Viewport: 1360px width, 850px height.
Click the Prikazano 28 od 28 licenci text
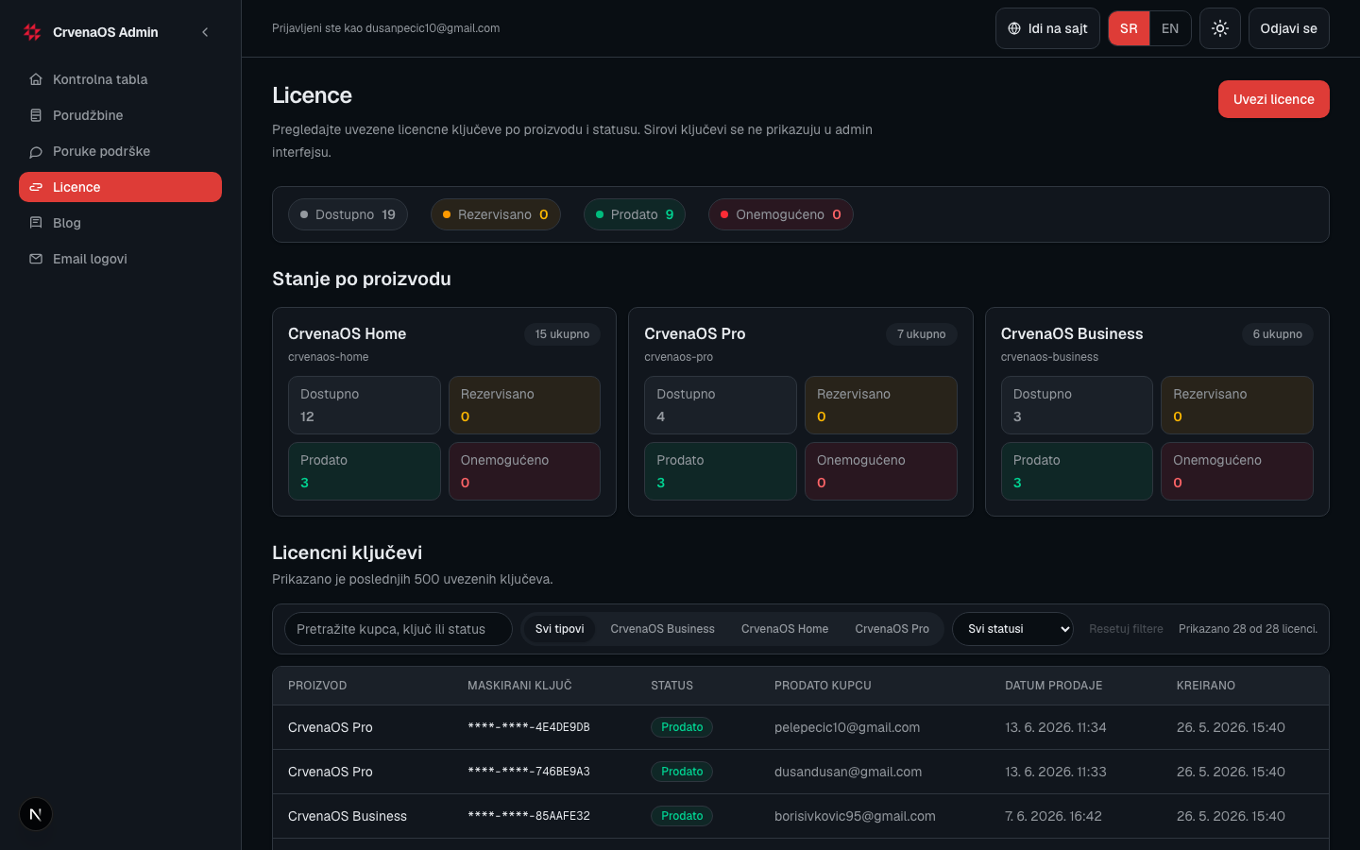(x=1248, y=629)
